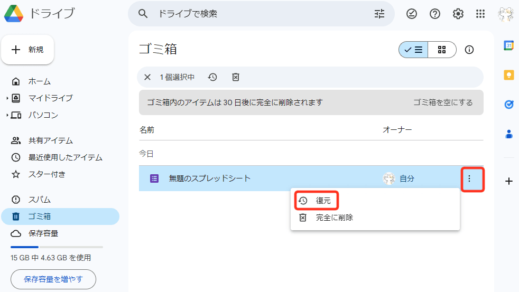Click 15 GB 中 4.63 GB を使用 text

point(51,258)
